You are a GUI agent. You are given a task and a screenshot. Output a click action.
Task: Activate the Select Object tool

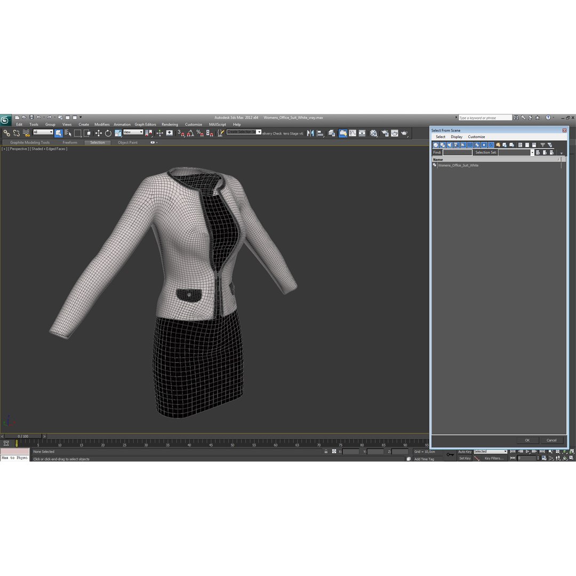pyautogui.click(x=59, y=133)
